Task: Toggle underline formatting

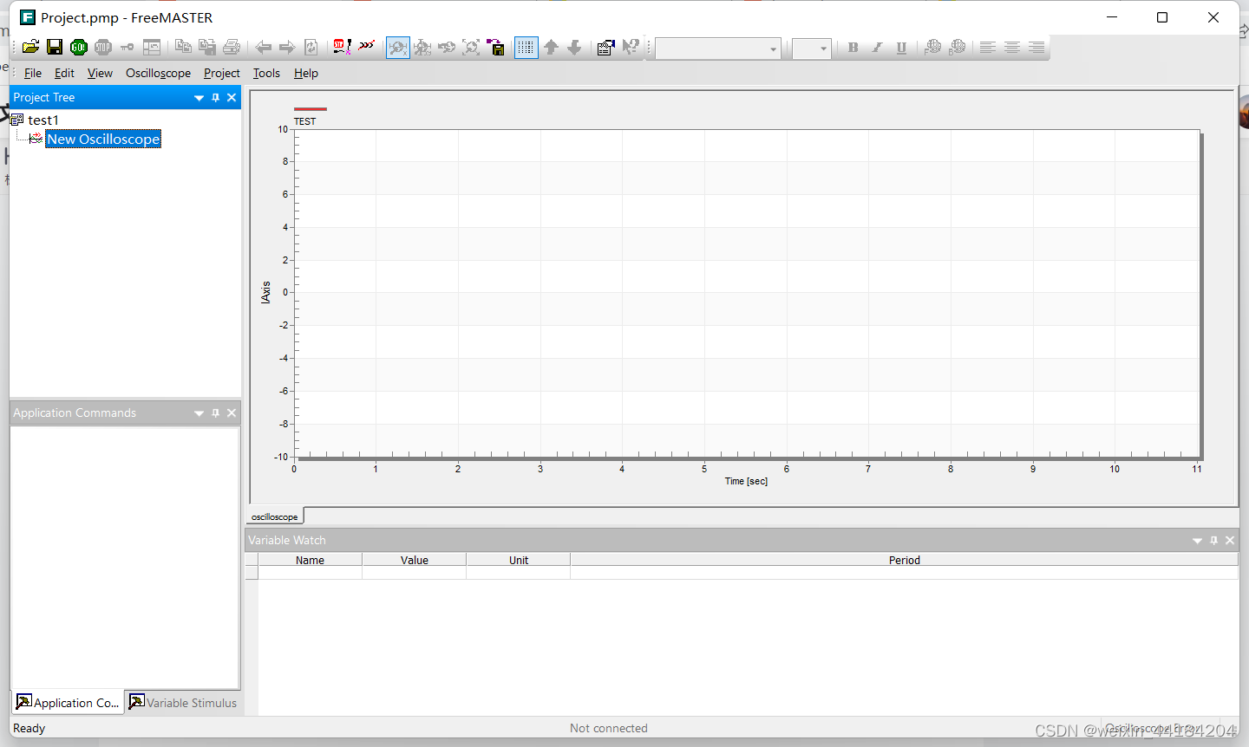Action: click(x=901, y=48)
